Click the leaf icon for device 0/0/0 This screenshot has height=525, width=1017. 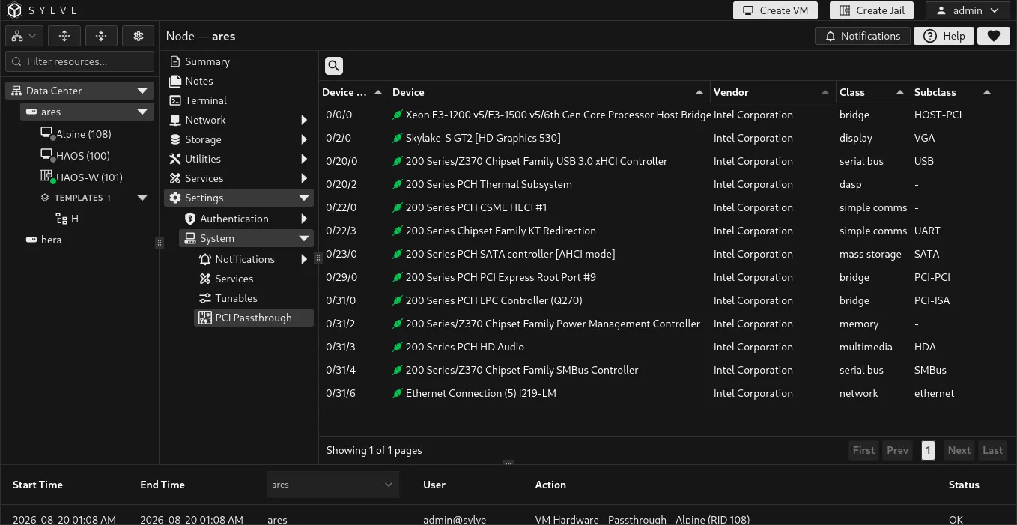[398, 115]
